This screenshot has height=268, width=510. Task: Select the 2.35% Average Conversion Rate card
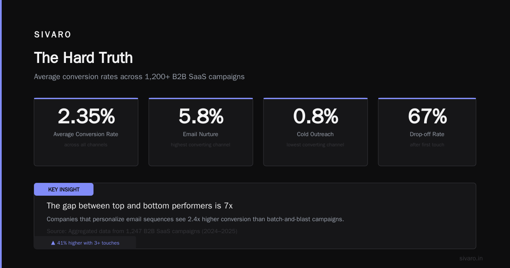coord(86,132)
